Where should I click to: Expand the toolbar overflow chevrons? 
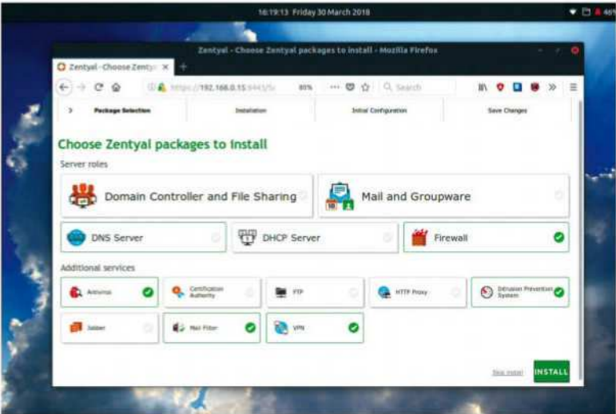(x=552, y=87)
